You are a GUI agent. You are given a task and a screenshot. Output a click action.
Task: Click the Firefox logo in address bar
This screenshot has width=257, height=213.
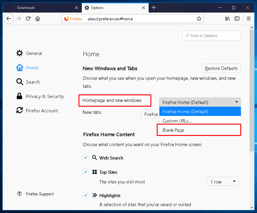(67, 19)
